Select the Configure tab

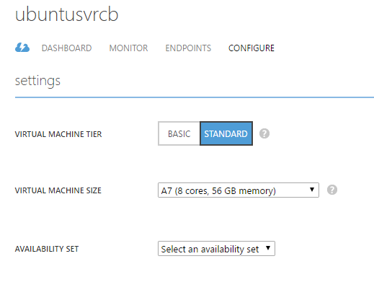(251, 48)
